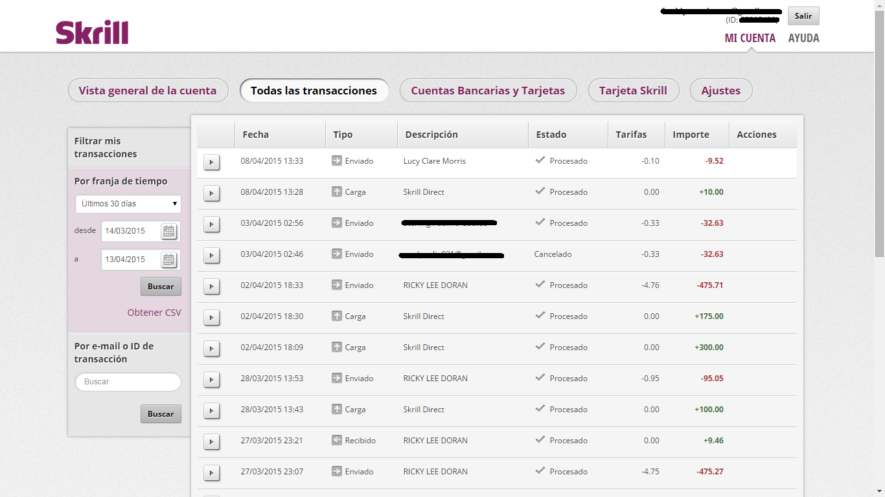Image resolution: width=885 pixels, height=497 pixels.
Task: Click the Procesado checkmark for 03/04/2015 02:56
Action: 540,222
